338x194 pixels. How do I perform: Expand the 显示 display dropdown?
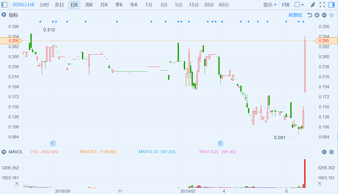point(270,5)
